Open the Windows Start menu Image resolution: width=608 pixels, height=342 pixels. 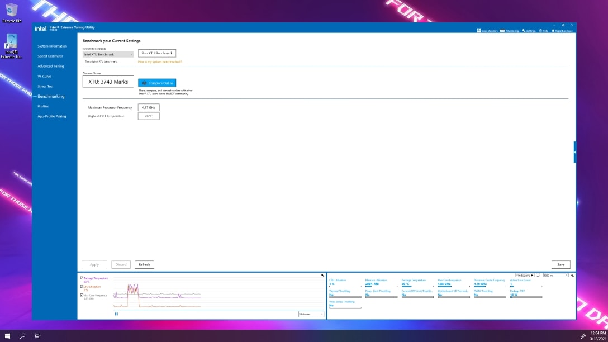(7, 336)
